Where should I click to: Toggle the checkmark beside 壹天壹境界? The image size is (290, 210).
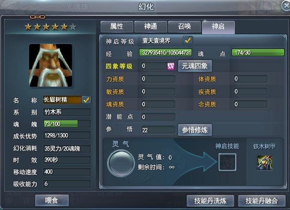pyautogui.click(x=188, y=40)
